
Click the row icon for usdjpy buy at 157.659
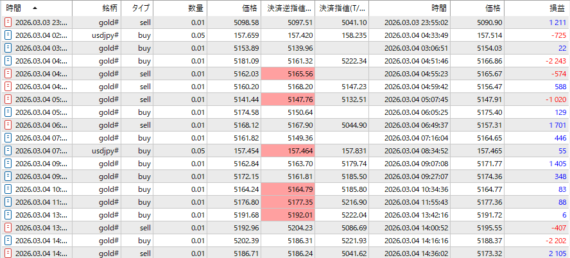[8, 35]
